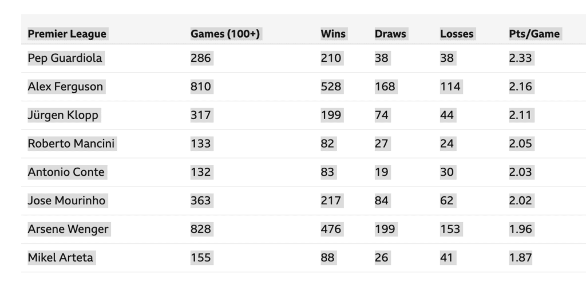Select the Alex Ferguson name cell

click(66, 86)
